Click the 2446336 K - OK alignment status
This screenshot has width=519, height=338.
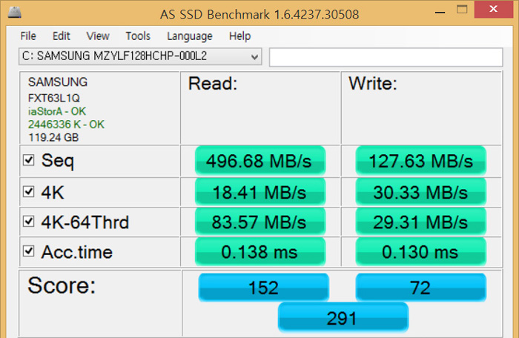[66, 125]
